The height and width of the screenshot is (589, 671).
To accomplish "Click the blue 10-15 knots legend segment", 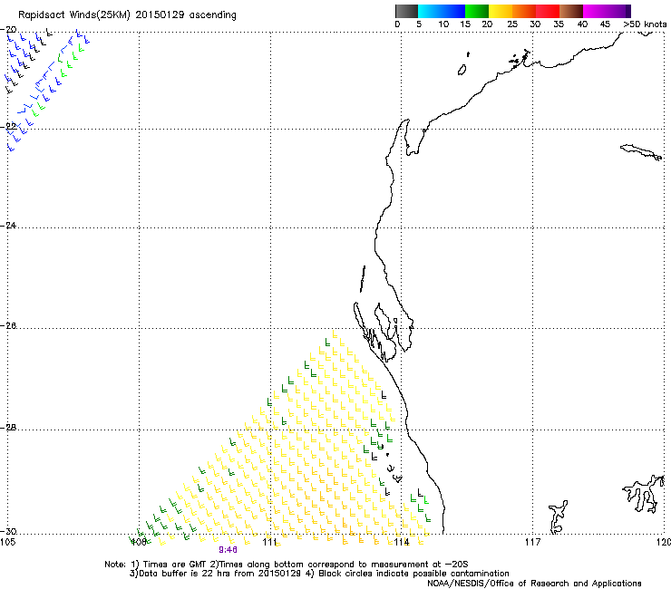I will 453,11.
